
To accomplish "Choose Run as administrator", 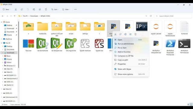I will coord(131,44).
